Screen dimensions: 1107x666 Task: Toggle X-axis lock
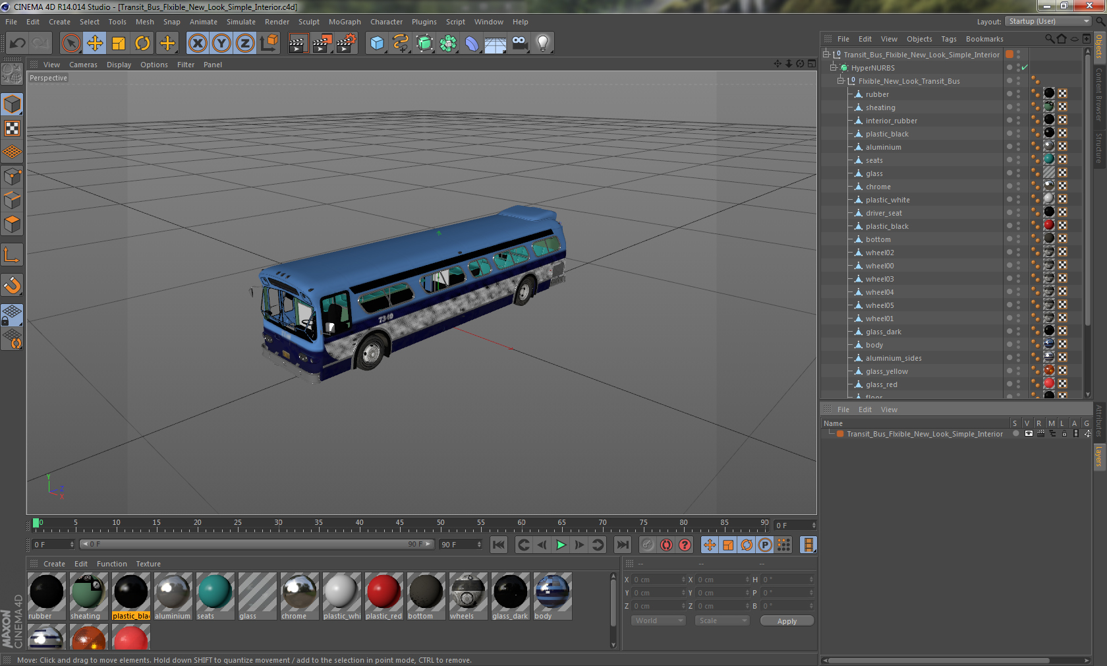coord(197,44)
